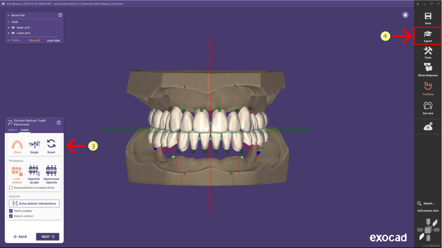Expand the Hidden section
Viewport: 442px width, 248px height.
pyautogui.click(x=8, y=40)
